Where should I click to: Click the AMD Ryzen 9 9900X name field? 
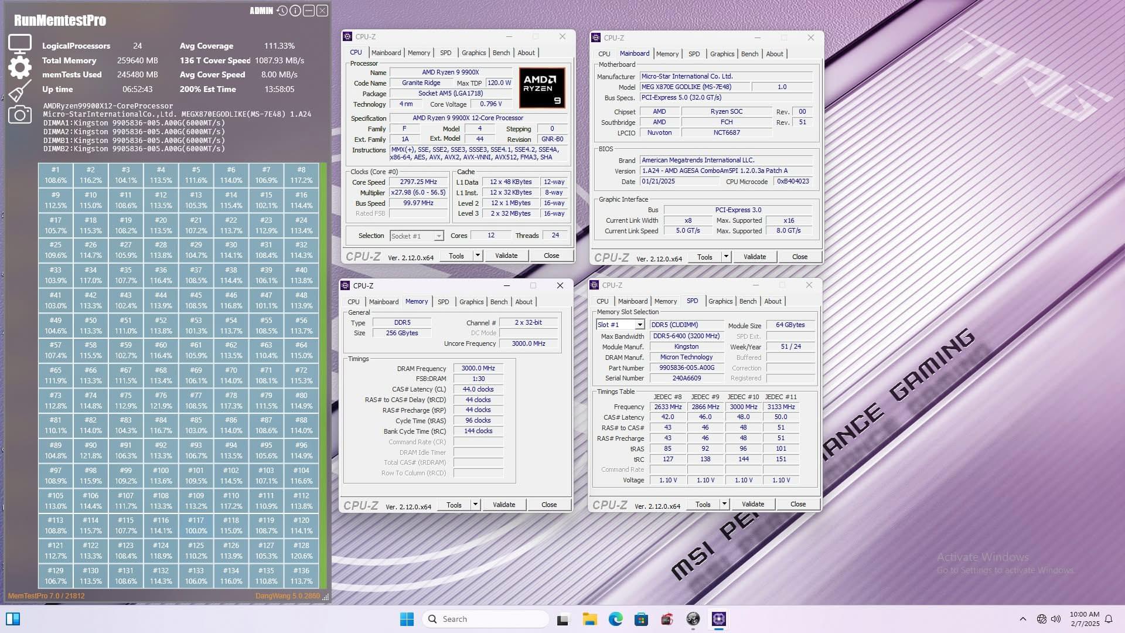coord(451,72)
